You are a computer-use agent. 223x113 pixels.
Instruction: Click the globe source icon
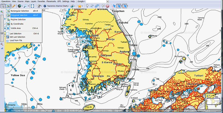pyautogui.click(x=20, y=6)
